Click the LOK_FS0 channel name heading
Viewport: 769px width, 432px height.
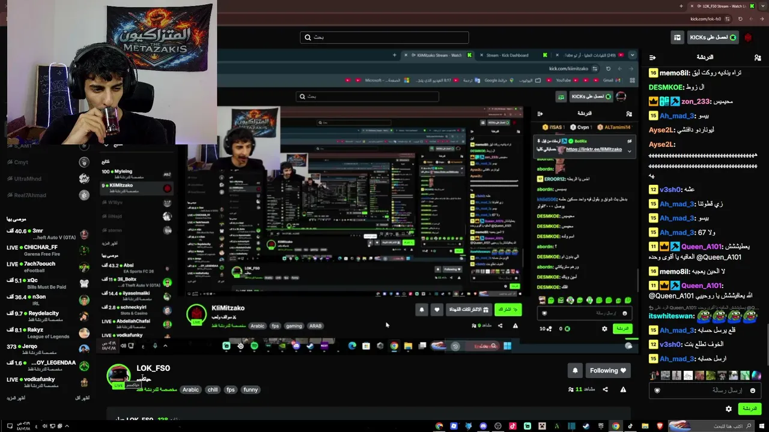pos(153,368)
